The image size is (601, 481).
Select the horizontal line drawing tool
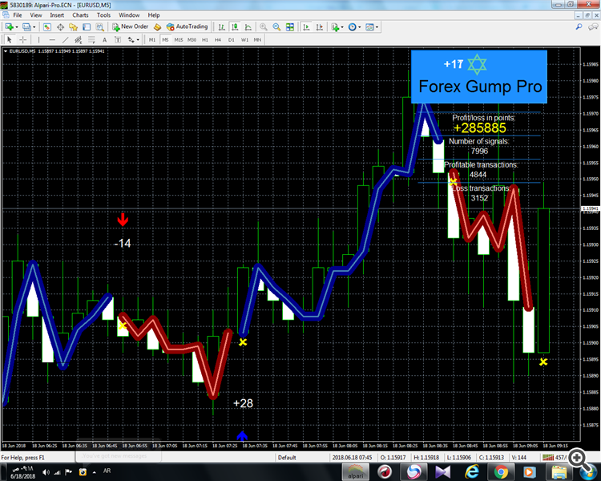point(52,39)
